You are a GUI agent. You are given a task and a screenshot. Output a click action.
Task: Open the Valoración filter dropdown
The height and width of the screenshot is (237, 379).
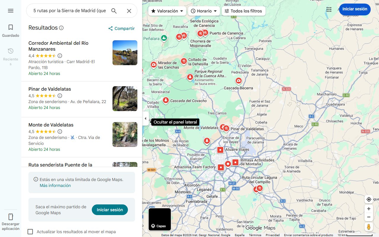click(167, 11)
